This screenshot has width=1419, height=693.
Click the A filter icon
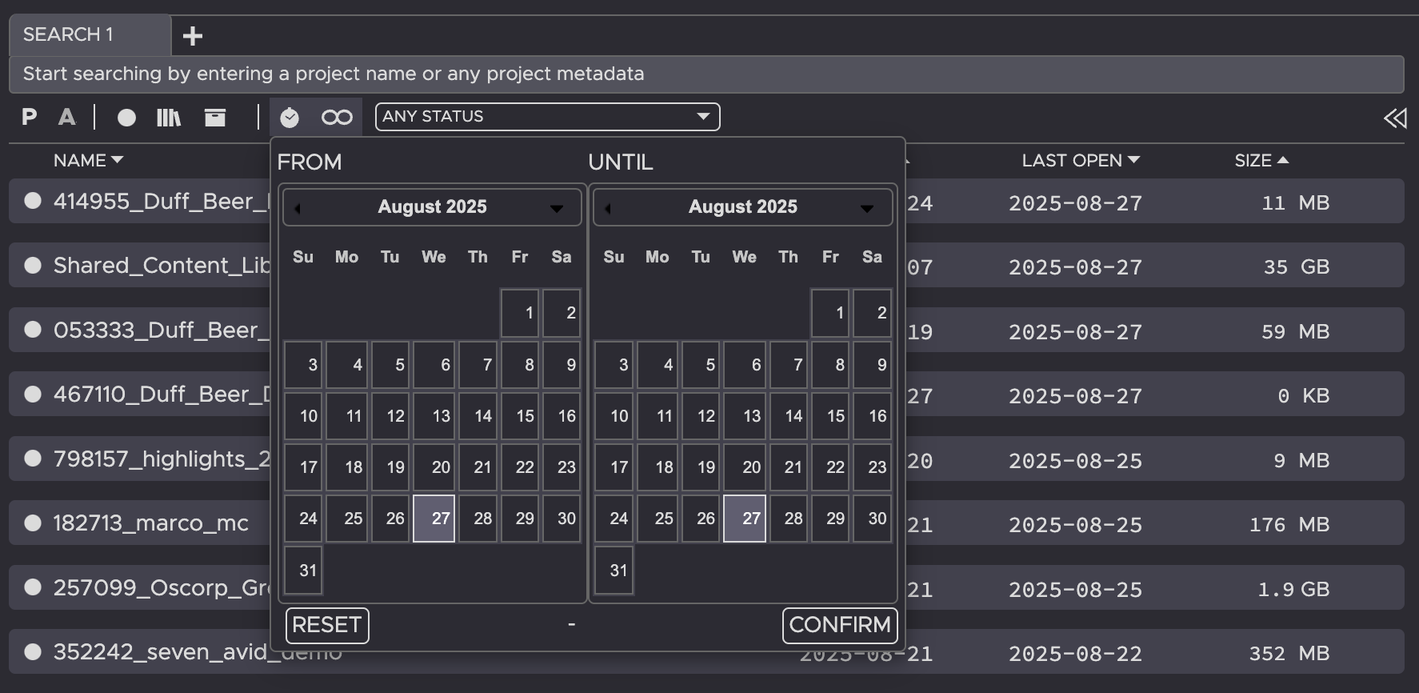click(x=67, y=118)
